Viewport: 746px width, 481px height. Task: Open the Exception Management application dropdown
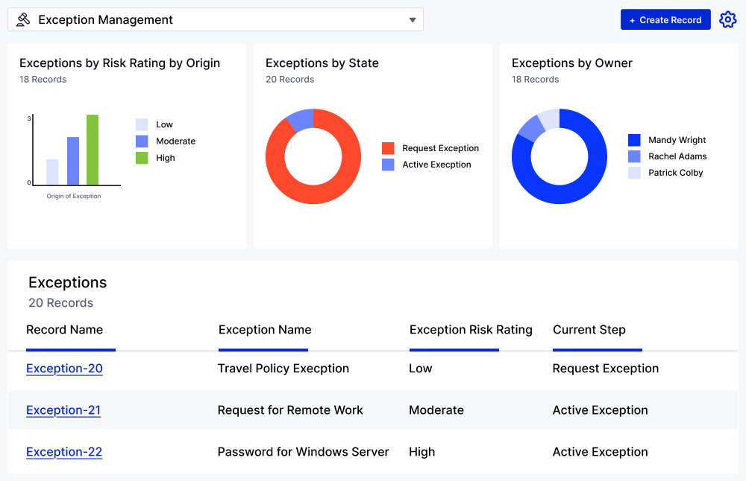pos(413,20)
